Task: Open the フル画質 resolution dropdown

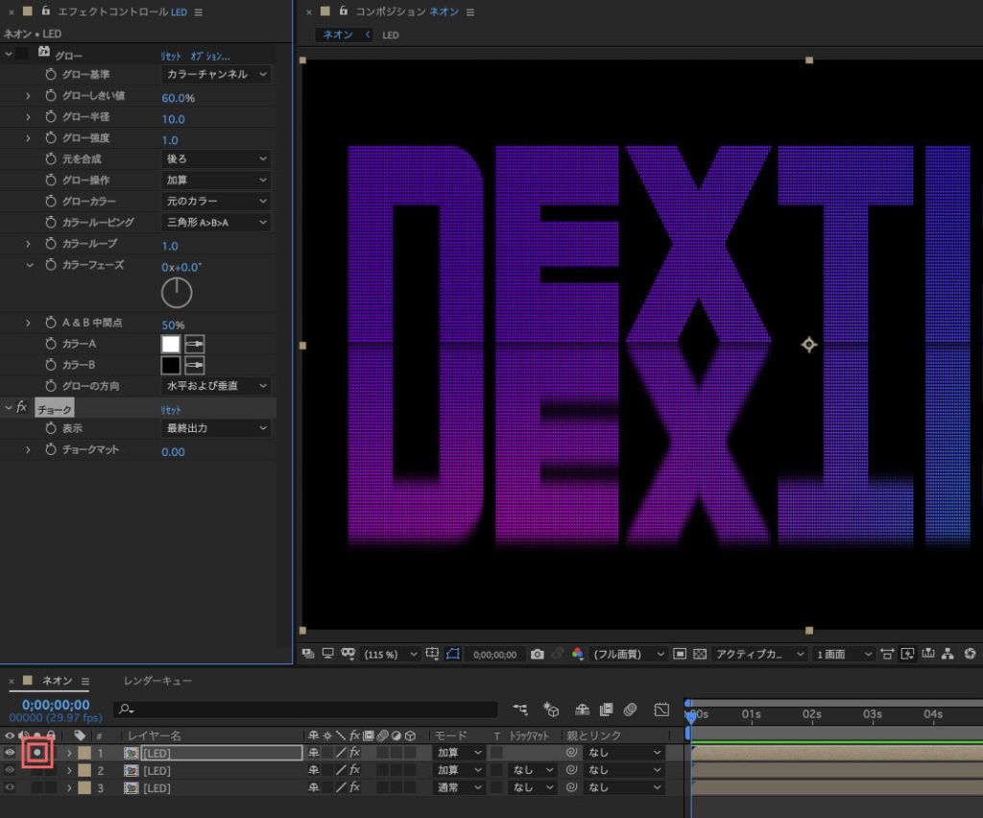Action: 628,654
